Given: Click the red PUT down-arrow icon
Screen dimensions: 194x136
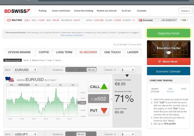Looking at the screenshot, I should [104, 111].
